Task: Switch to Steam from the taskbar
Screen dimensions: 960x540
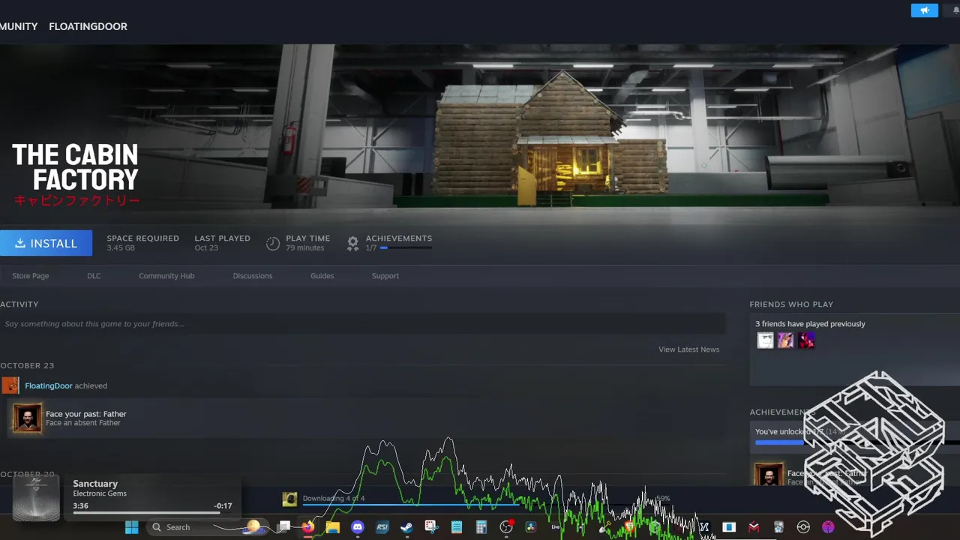Action: 406,527
